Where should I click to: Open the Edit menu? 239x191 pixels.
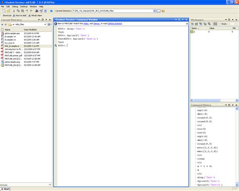tap(8, 7)
